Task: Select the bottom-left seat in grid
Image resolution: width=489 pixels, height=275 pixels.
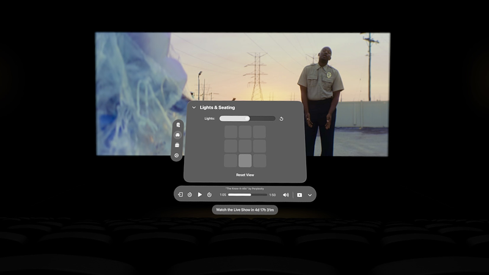Action: [x=230, y=161]
